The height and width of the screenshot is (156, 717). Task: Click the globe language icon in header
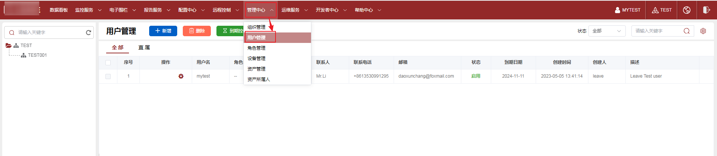[687, 10]
